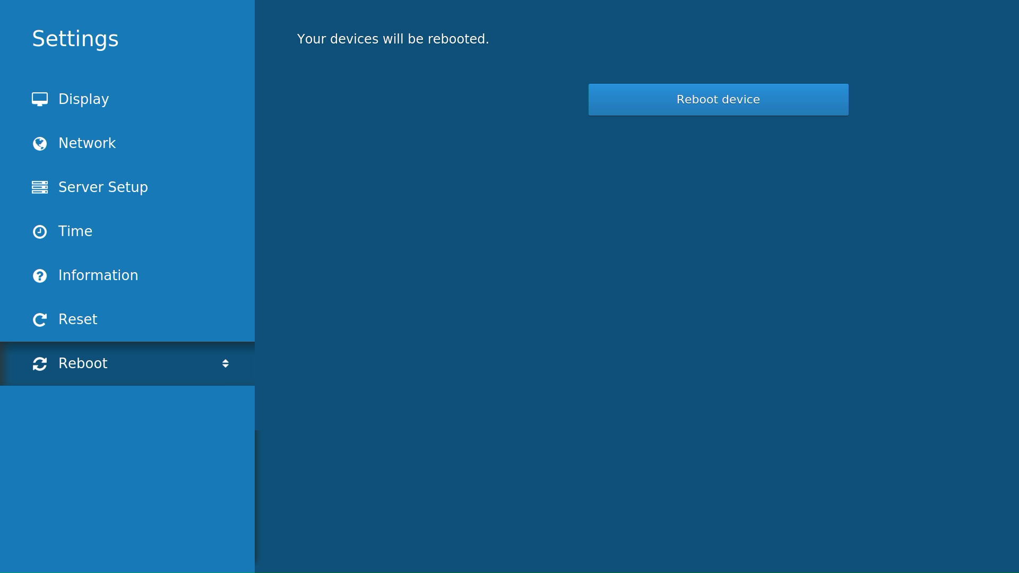1019x573 pixels.
Task: Go to the Reset section
Action: [x=77, y=319]
